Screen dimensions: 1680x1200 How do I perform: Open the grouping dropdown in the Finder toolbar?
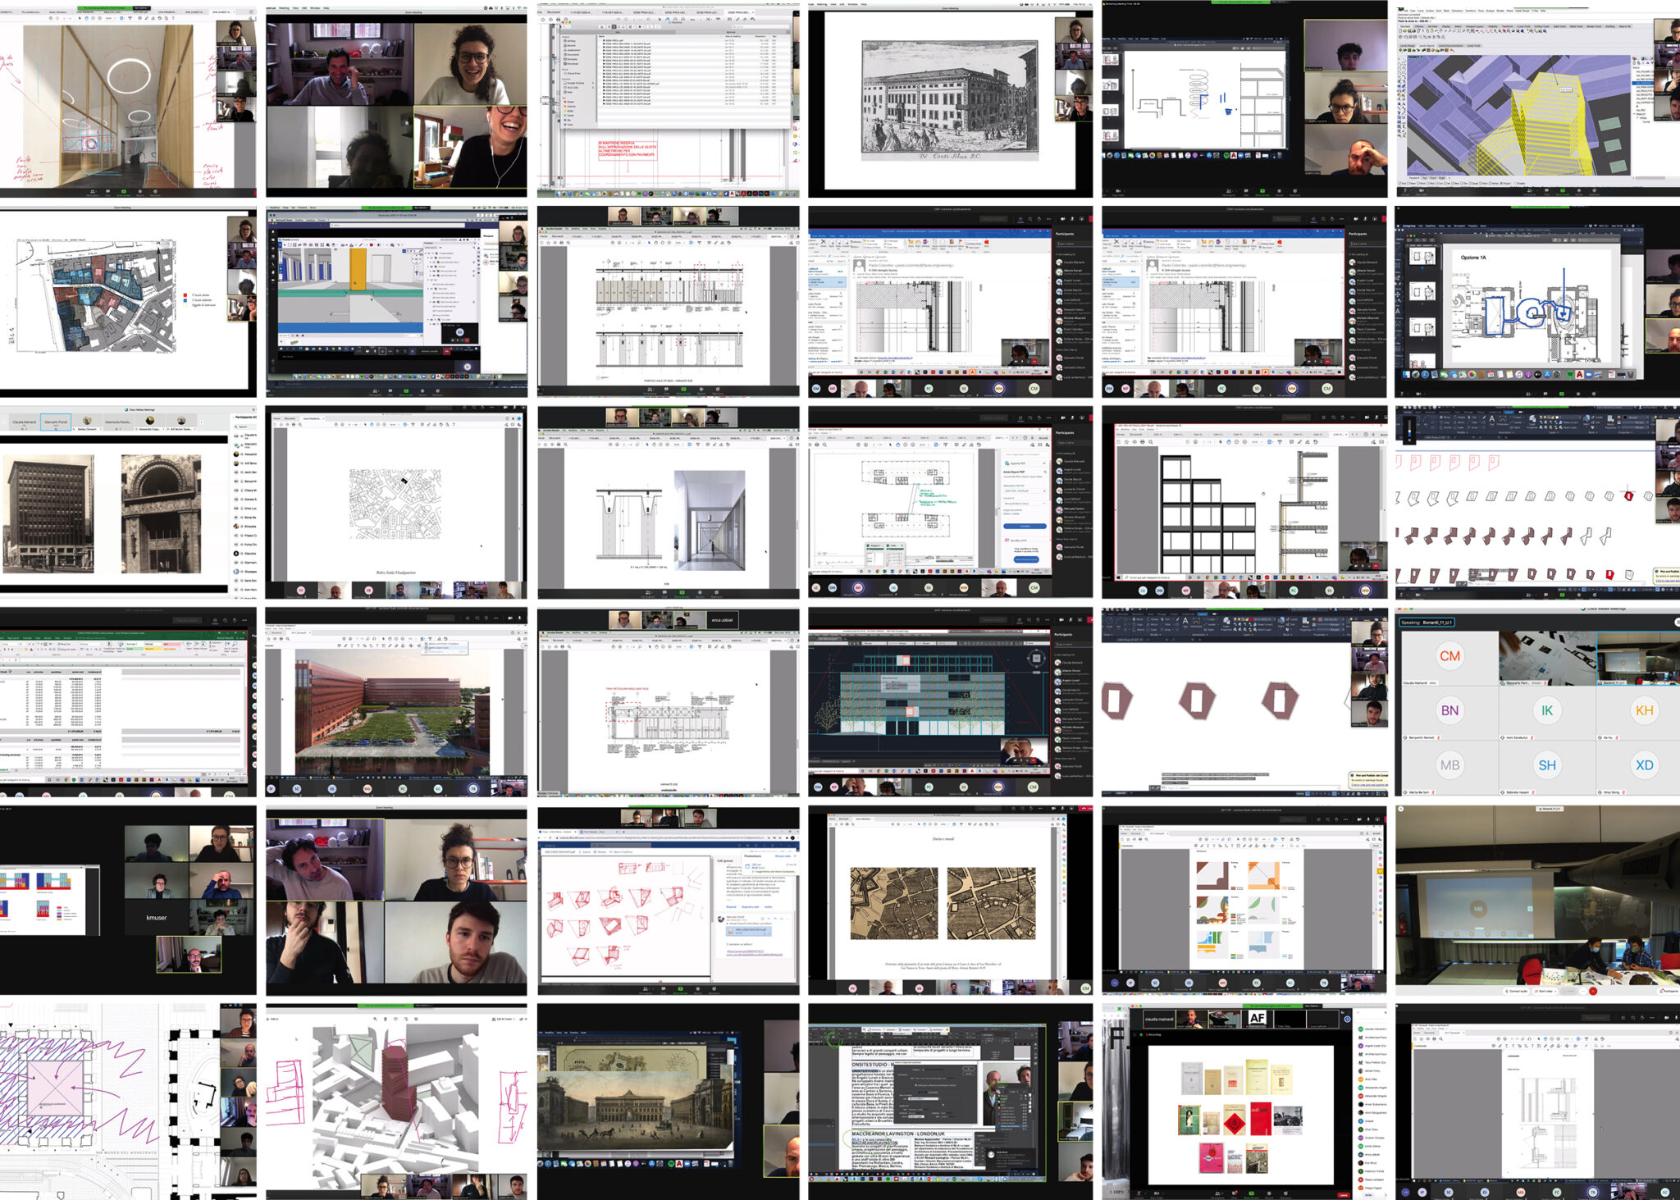(631, 26)
